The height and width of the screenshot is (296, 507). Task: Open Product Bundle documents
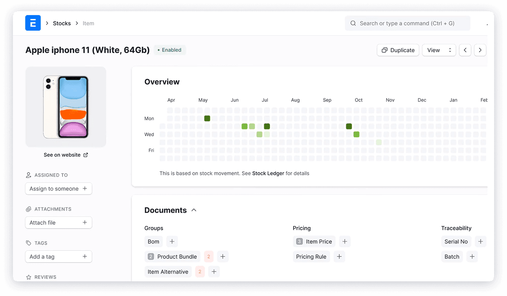[172, 257]
